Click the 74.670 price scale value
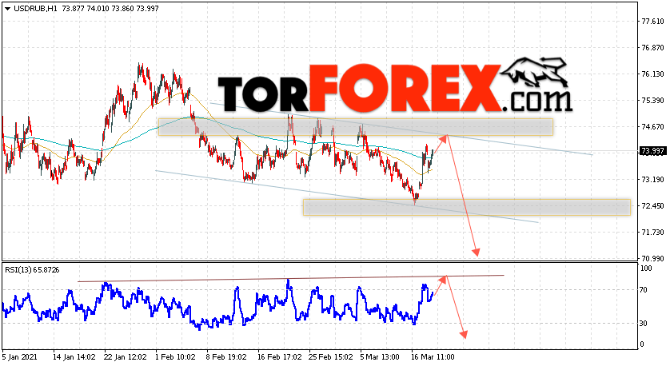The height and width of the screenshot is (366, 670). pyautogui.click(x=653, y=127)
